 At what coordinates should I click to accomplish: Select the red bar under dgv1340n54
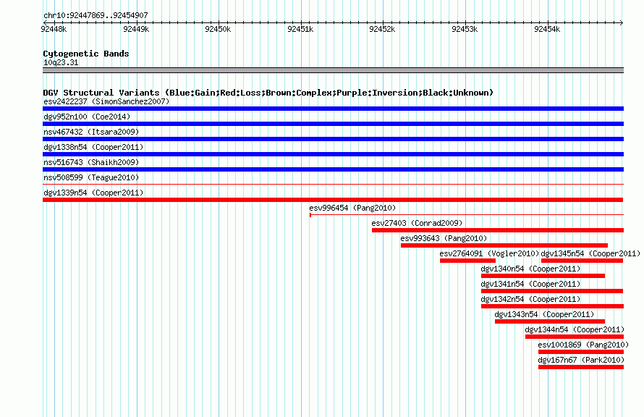coord(543,276)
